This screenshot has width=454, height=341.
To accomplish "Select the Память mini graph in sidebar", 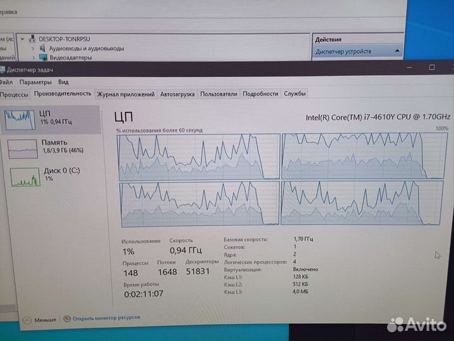I will click(23, 149).
